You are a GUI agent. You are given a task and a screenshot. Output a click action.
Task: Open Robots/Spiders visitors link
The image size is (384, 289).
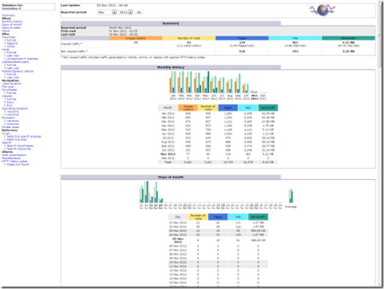18,71
